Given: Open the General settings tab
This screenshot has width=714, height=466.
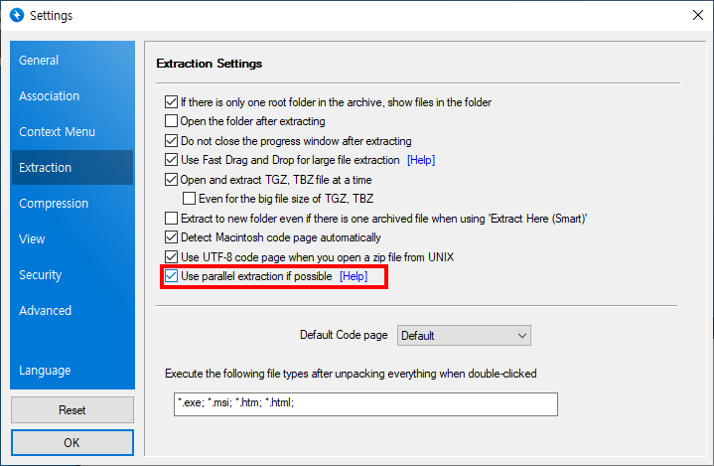Looking at the screenshot, I should point(39,61).
